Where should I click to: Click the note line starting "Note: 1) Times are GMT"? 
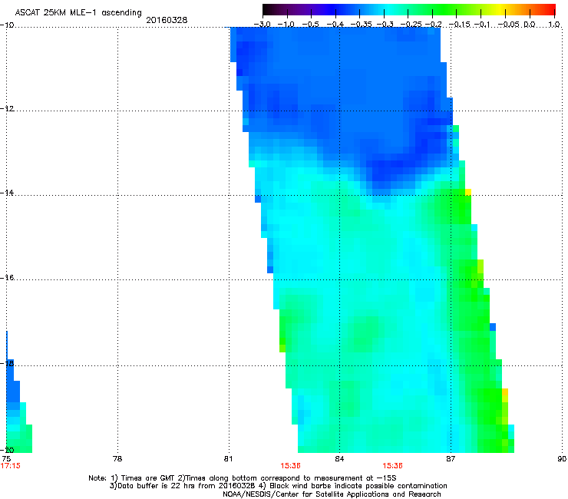243,478
